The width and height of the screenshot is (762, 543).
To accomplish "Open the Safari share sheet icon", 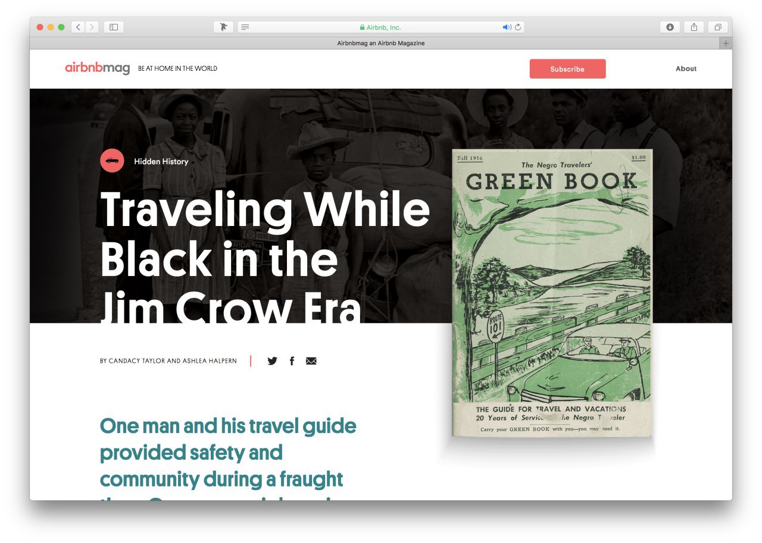I will pos(694,27).
